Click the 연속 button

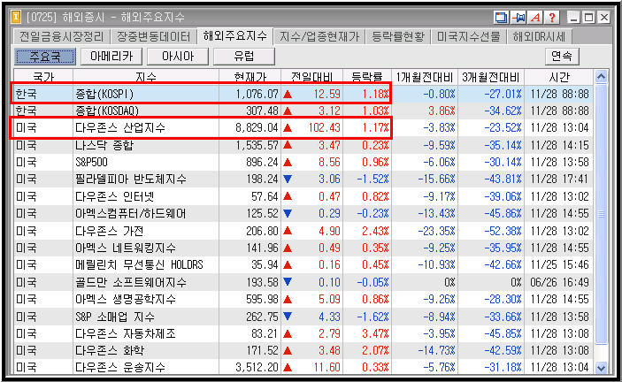562,57
